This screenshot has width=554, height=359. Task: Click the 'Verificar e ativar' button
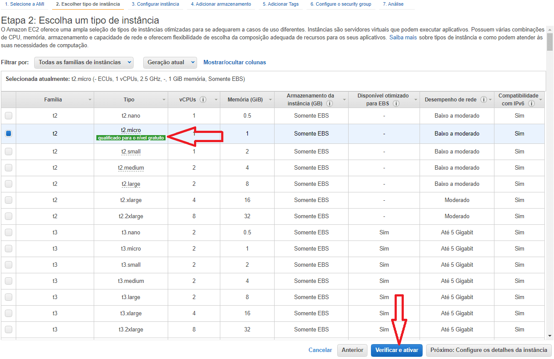[397, 350]
